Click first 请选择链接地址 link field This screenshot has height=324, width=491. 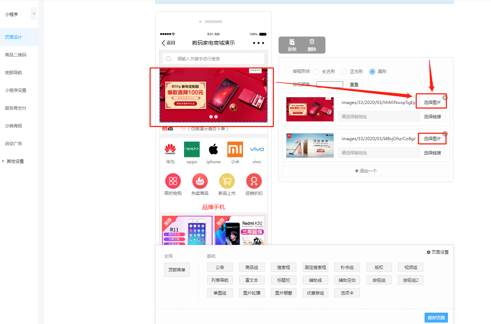point(378,117)
